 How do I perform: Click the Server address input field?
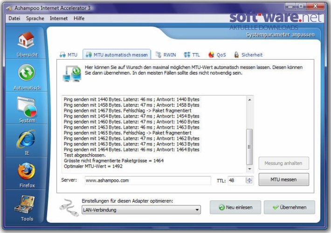tap(148, 181)
